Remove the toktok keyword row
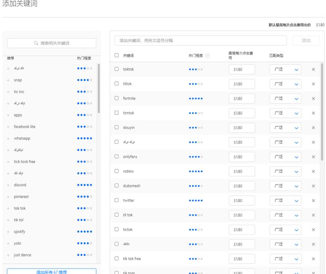Viewport: 326px width, 274px height. (313, 69)
